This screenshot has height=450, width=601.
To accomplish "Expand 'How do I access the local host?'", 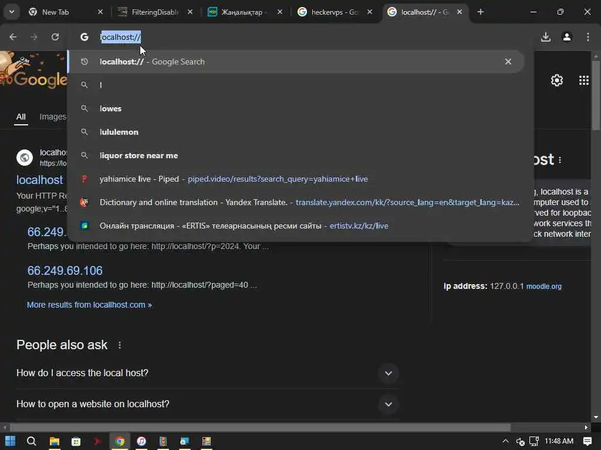I will [x=389, y=373].
